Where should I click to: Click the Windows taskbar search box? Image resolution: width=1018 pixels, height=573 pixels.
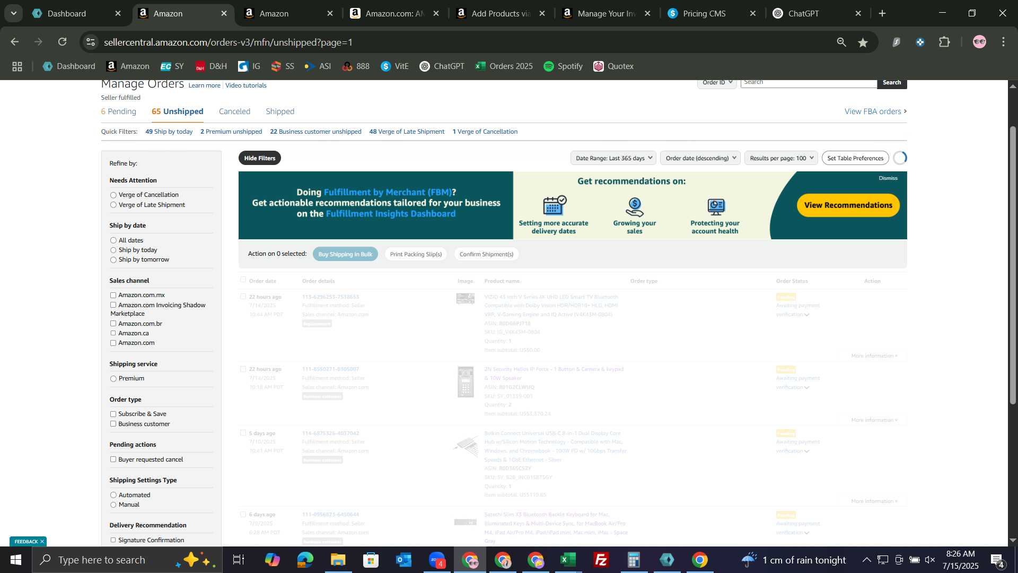[127, 560]
